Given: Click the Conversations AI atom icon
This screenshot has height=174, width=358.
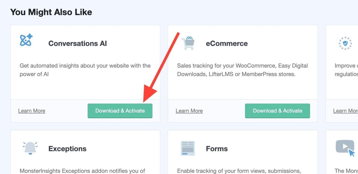Looking at the screenshot, I should [x=26, y=40].
